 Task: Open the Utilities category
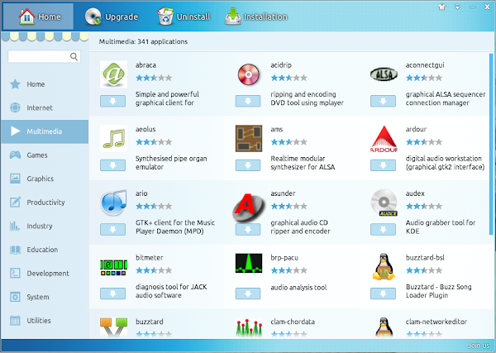click(45, 321)
